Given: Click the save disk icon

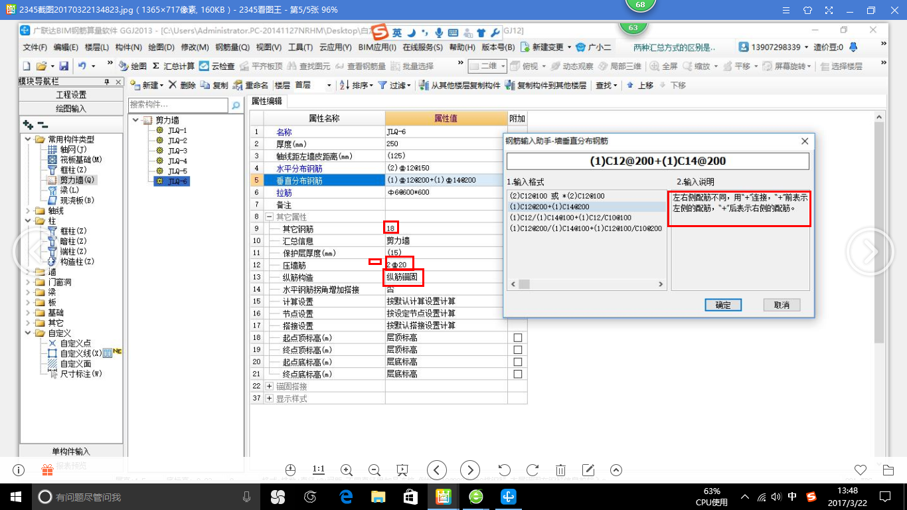Looking at the screenshot, I should [x=64, y=66].
